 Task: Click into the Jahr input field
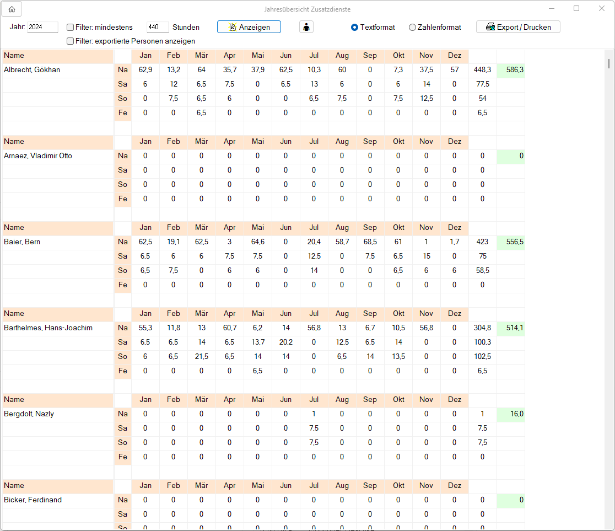pos(42,27)
